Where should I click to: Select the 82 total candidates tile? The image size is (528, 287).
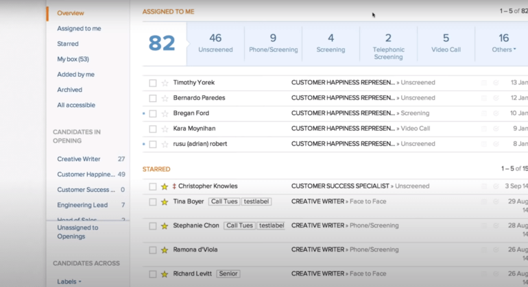pyautogui.click(x=162, y=43)
